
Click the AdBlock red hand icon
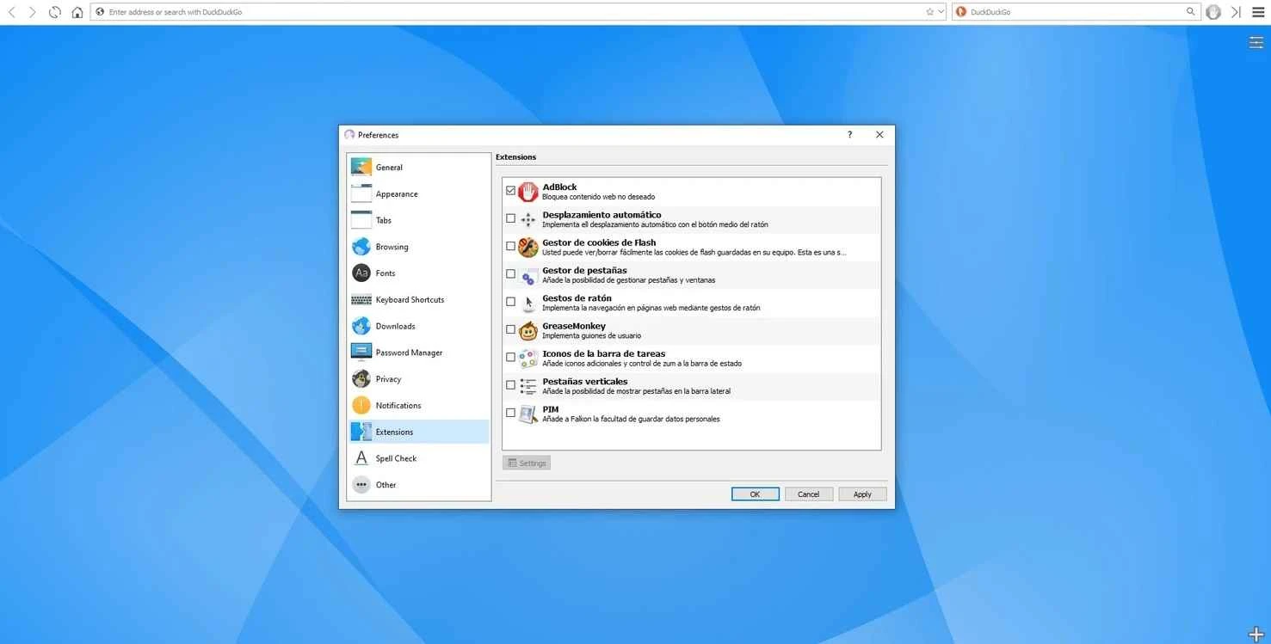point(528,192)
